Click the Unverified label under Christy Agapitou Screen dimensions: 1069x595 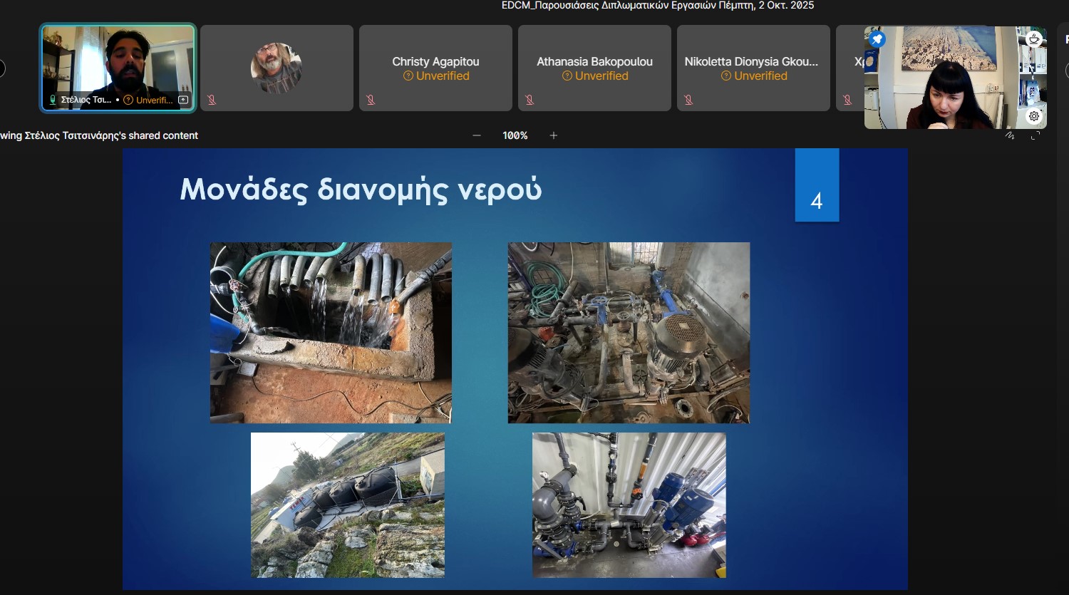tap(436, 76)
